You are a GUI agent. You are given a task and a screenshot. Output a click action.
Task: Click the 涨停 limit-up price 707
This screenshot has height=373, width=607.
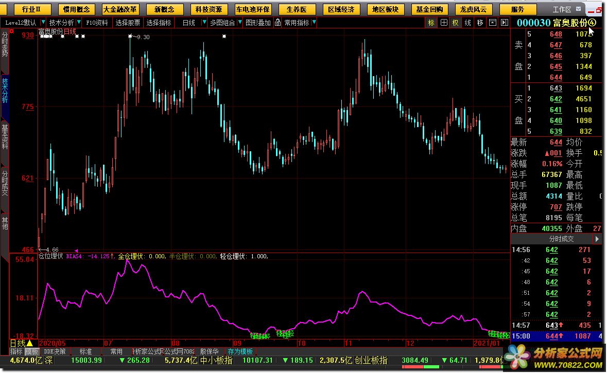(x=556, y=207)
